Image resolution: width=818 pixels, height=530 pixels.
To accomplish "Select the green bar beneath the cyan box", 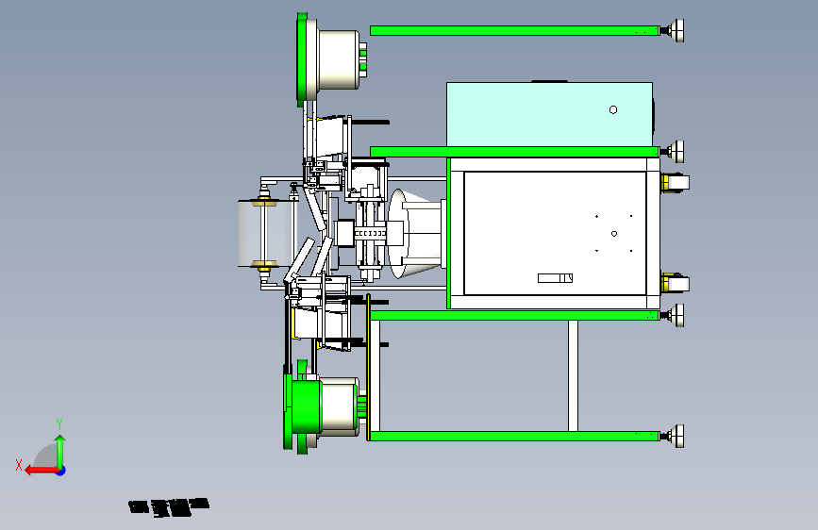I will [x=514, y=152].
